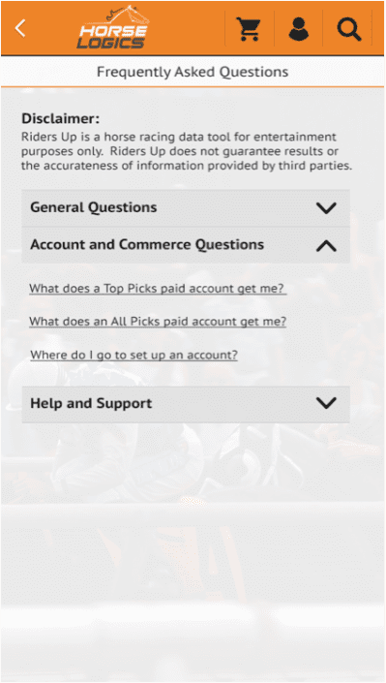Expand General Questions using its down chevron
The height and width of the screenshot is (683, 386).
[x=326, y=207]
